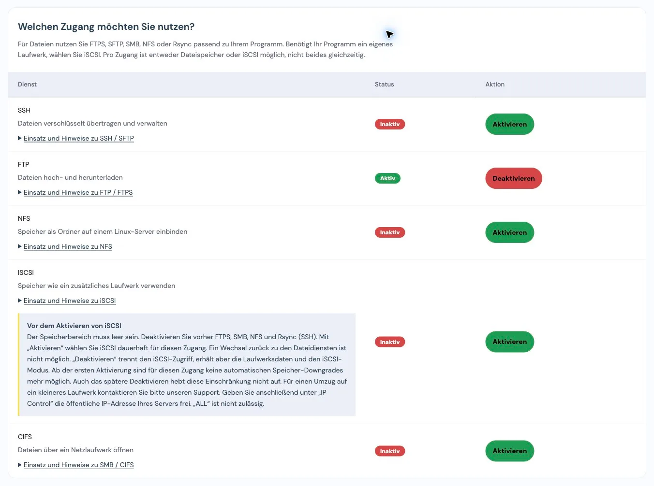Image resolution: width=654 pixels, height=486 pixels.
Task: Click the 'Vor dem Aktivieren von iSCSI' notice title
Action: pos(74,326)
